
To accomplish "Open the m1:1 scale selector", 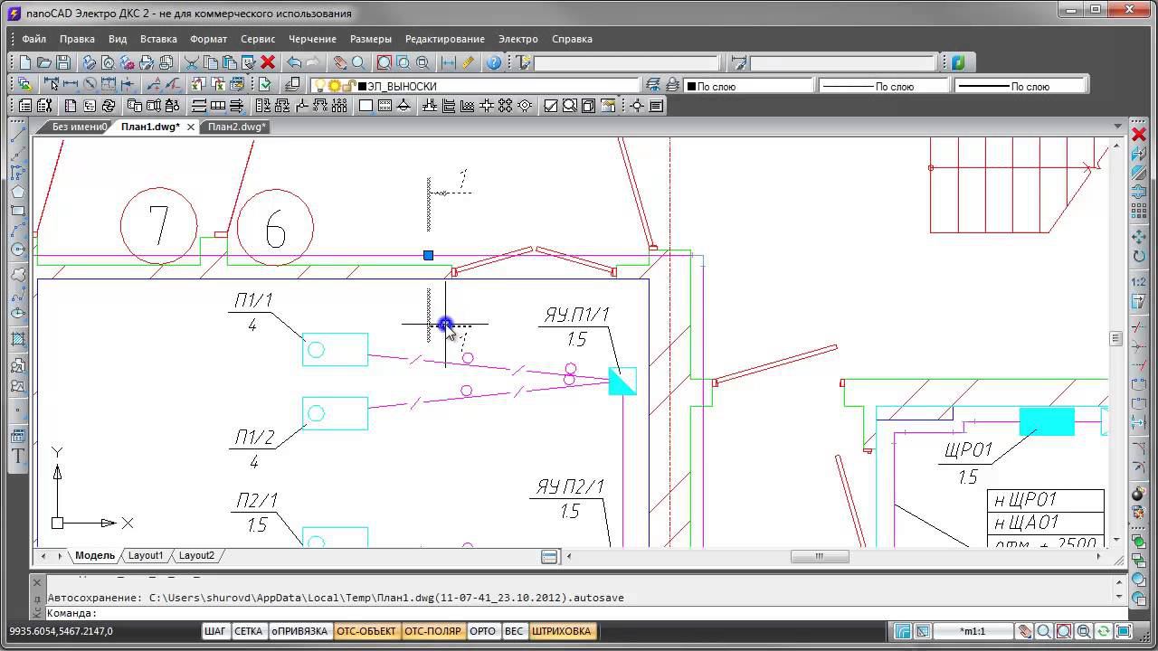I will (x=973, y=631).
